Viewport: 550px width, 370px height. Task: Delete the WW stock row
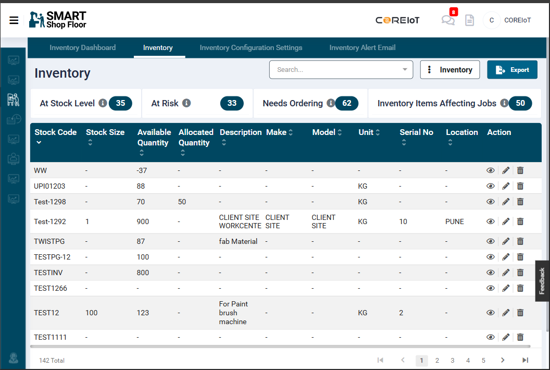(x=520, y=170)
